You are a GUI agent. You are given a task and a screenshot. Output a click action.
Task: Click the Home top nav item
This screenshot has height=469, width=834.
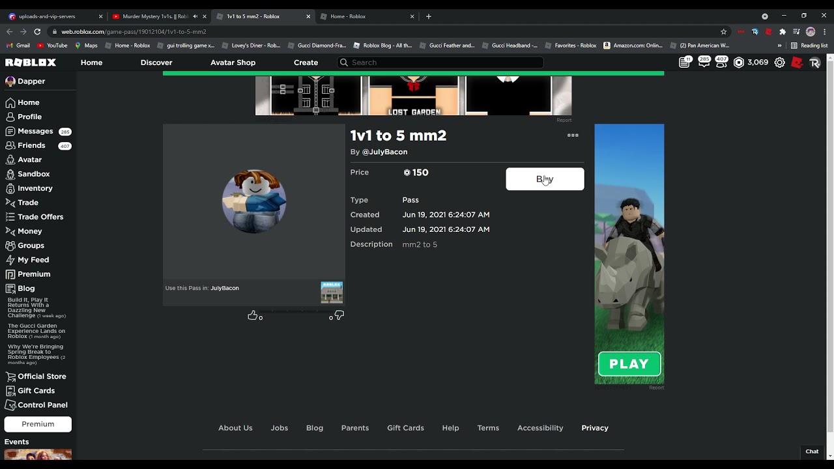[x=91, y=63]
